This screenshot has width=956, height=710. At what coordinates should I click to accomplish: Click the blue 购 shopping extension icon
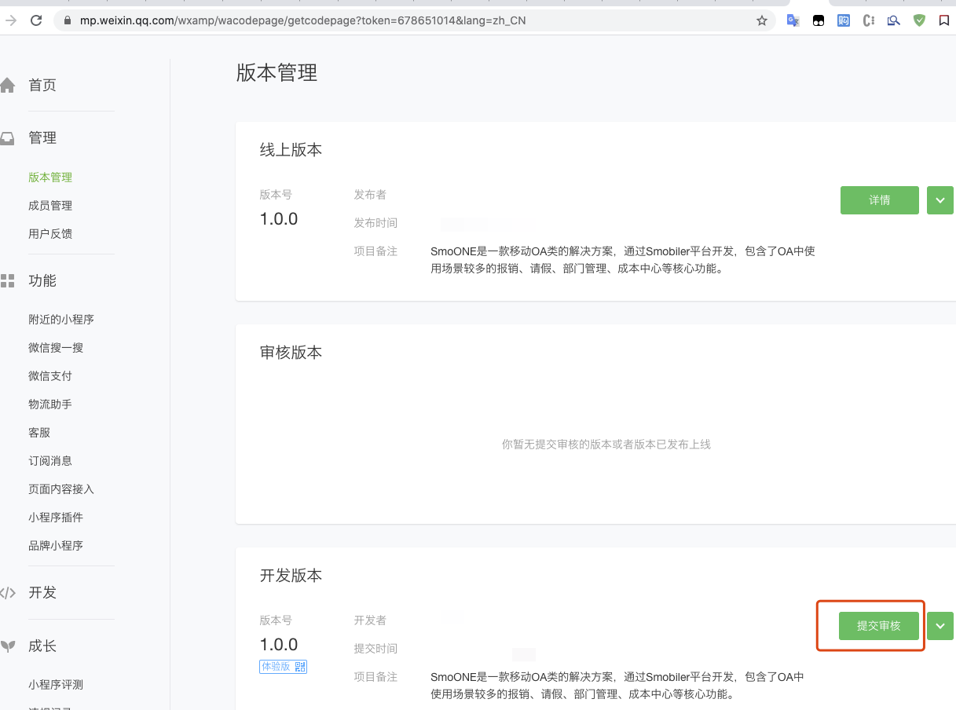point(844,21)
